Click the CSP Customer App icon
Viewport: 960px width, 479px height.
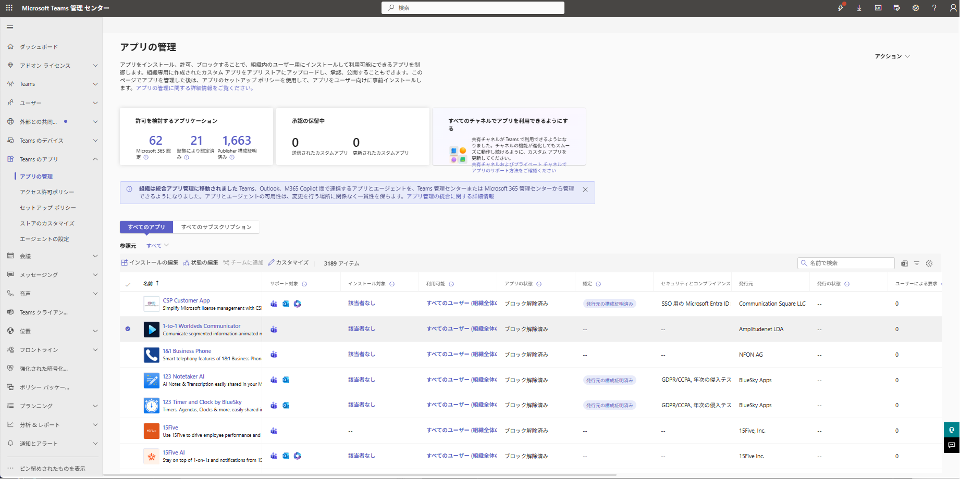point(151,304)
